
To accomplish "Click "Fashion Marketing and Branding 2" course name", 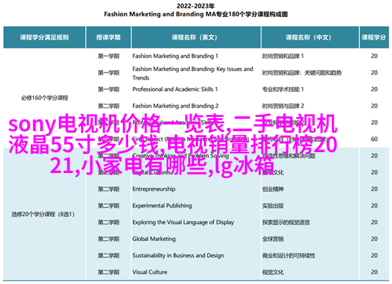I will (175, 106).
